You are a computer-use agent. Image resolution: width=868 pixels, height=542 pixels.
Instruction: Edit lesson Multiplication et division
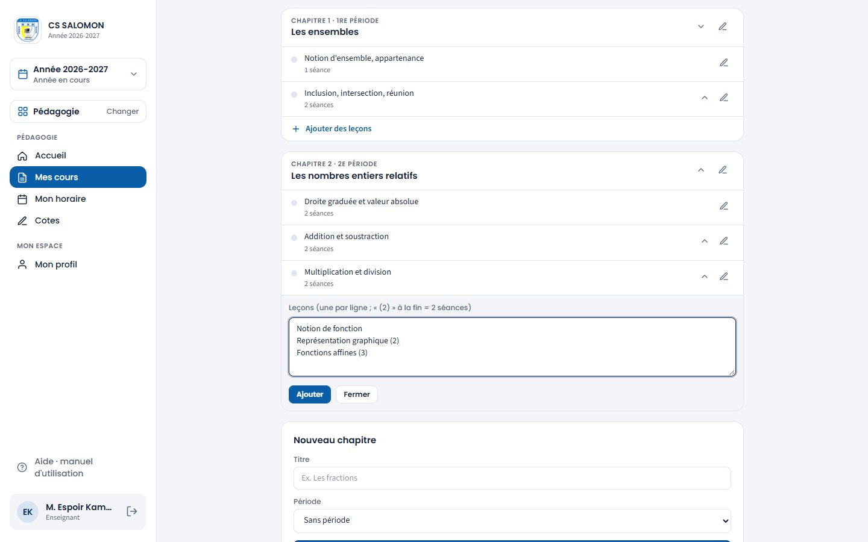(x=724, y=276)
